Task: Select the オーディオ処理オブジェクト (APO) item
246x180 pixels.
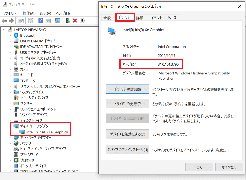Action: pyautogui.click(x=43, y=64)
